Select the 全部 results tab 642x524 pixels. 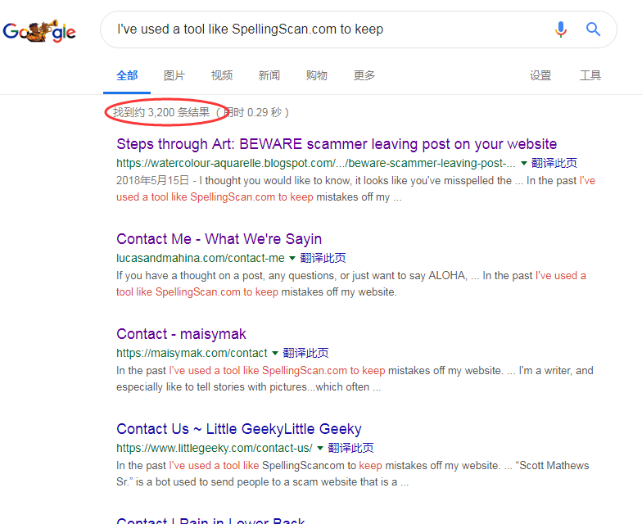click(x=127, y=75)
